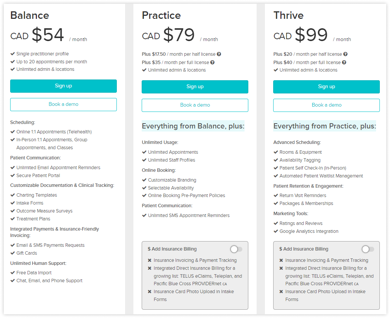Viewport: 390px width, 318px height.
Task: Click X icon beside Thrive Insurance Card Photo Upload
Action: 281,292
